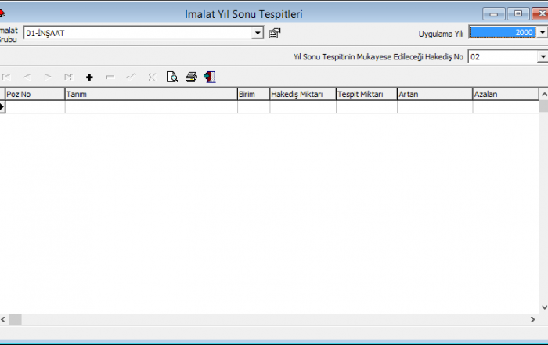Expand the Hakediş No dropdown
The width and height of the screenshot is (548, 345).
tap(542, 57)
